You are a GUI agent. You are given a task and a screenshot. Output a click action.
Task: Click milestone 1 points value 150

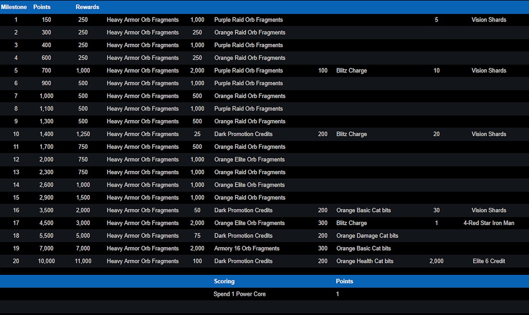pos(46,20)
